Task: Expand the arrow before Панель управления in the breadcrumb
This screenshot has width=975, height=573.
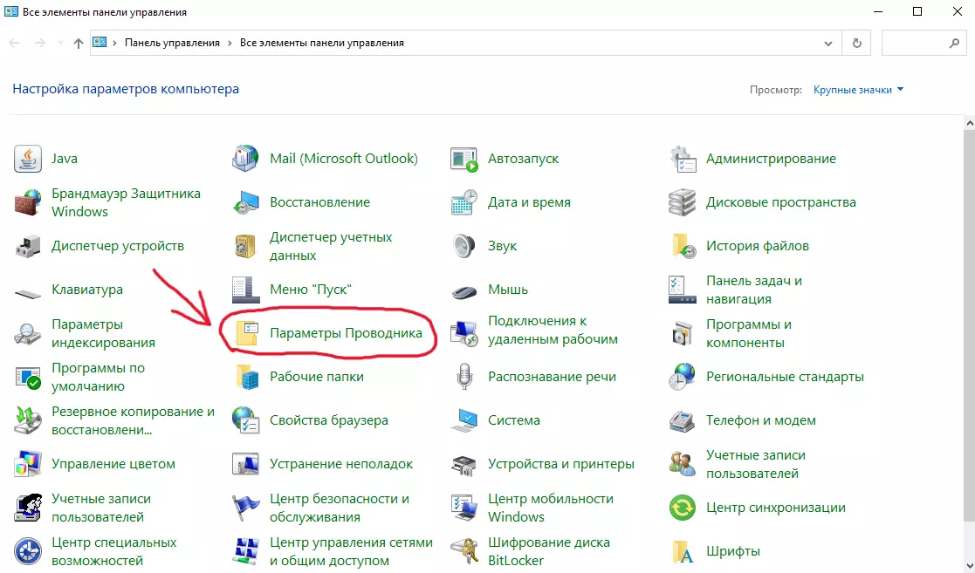Action: tap(115, 43)
